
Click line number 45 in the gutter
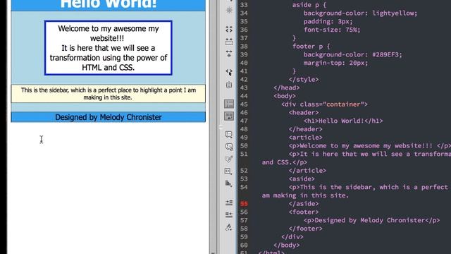click(x=244, y=104)
